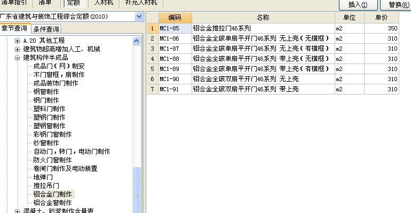Select code cell MC1-86
The width and height of the screenshot is (411, 213).
(x=175, y=38)
